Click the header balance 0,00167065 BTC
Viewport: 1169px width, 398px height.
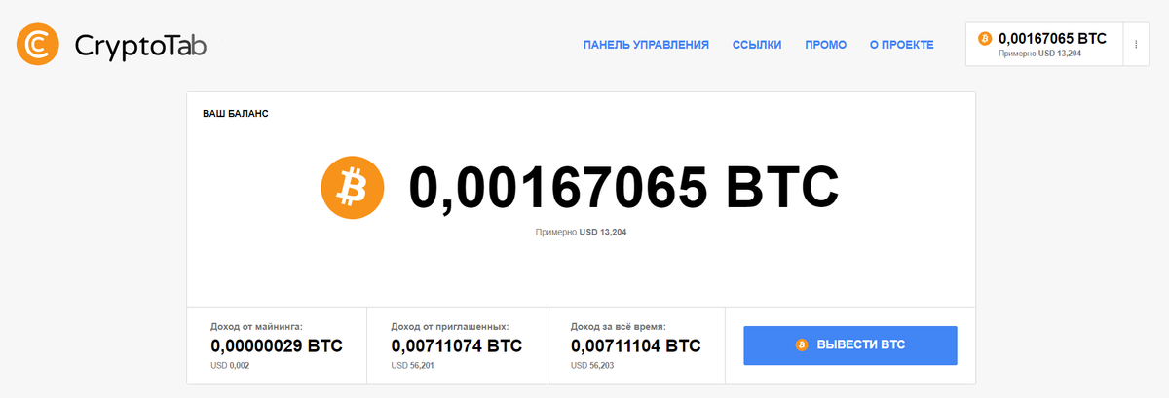[x=1052, y=38]
